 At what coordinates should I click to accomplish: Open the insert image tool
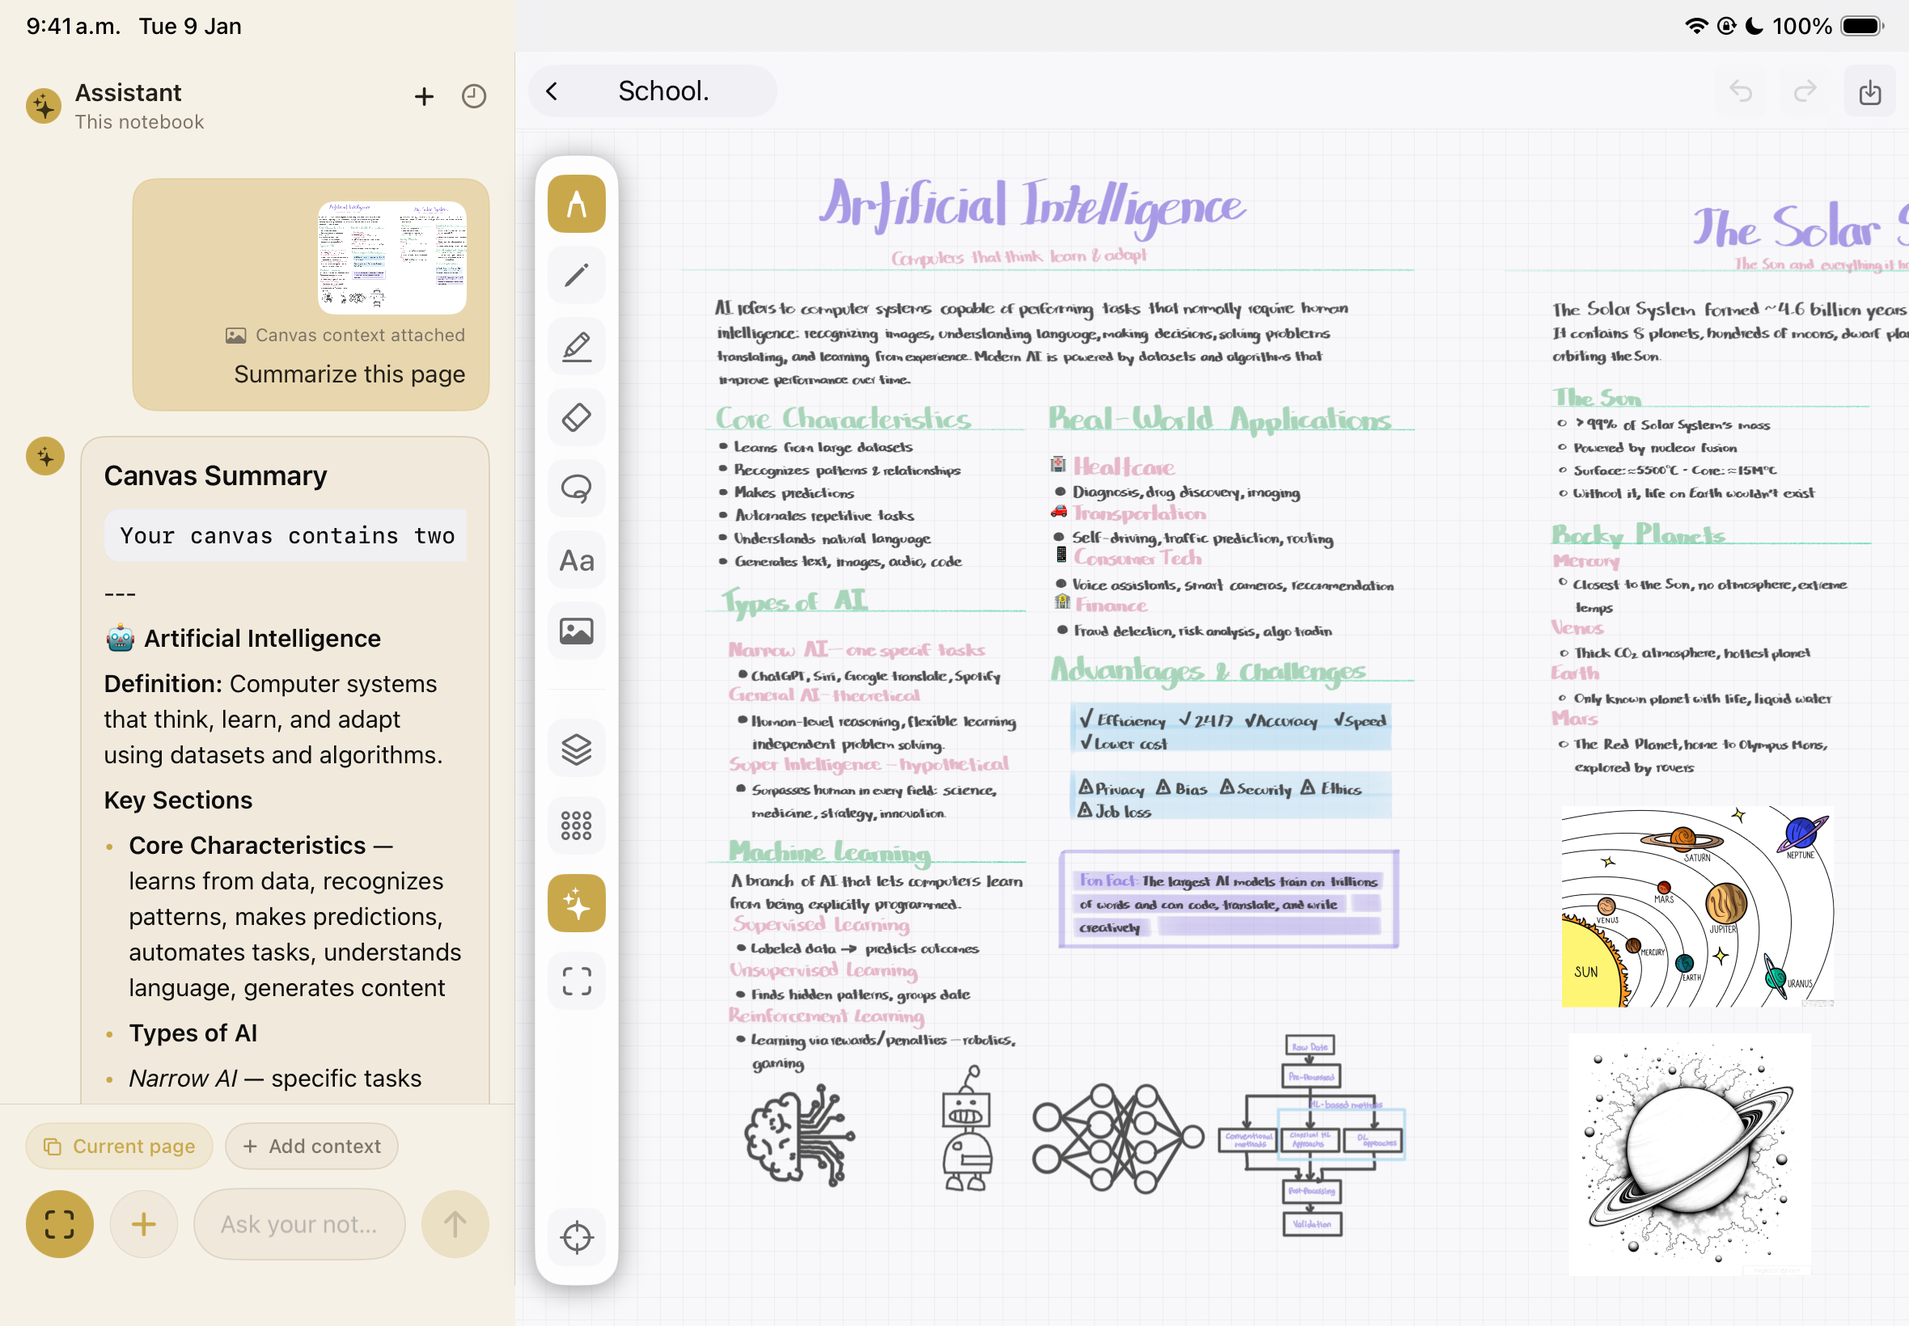point(576,631)
